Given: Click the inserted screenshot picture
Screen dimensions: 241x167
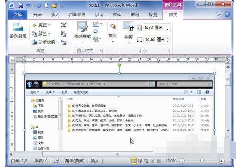Looking at the screenshot, I should [119, 112].
